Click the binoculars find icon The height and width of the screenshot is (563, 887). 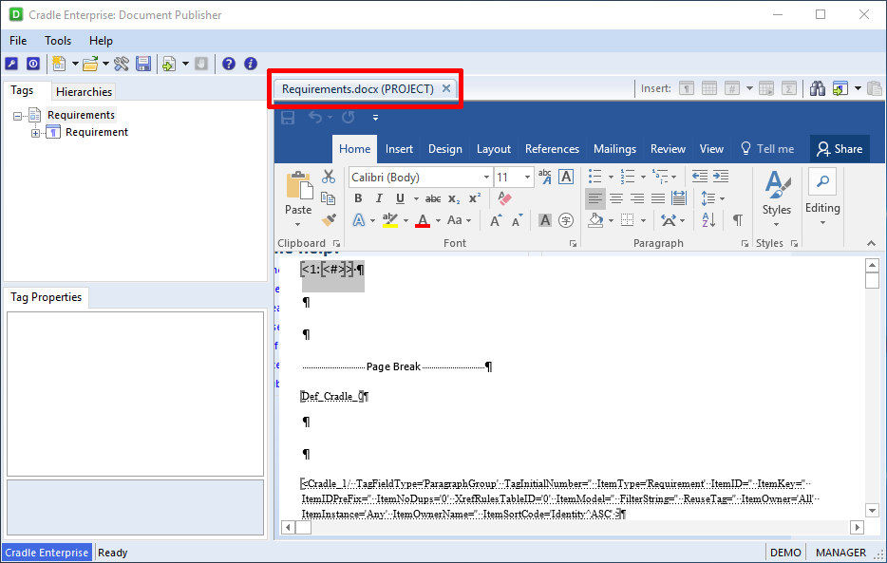point(818,88)
